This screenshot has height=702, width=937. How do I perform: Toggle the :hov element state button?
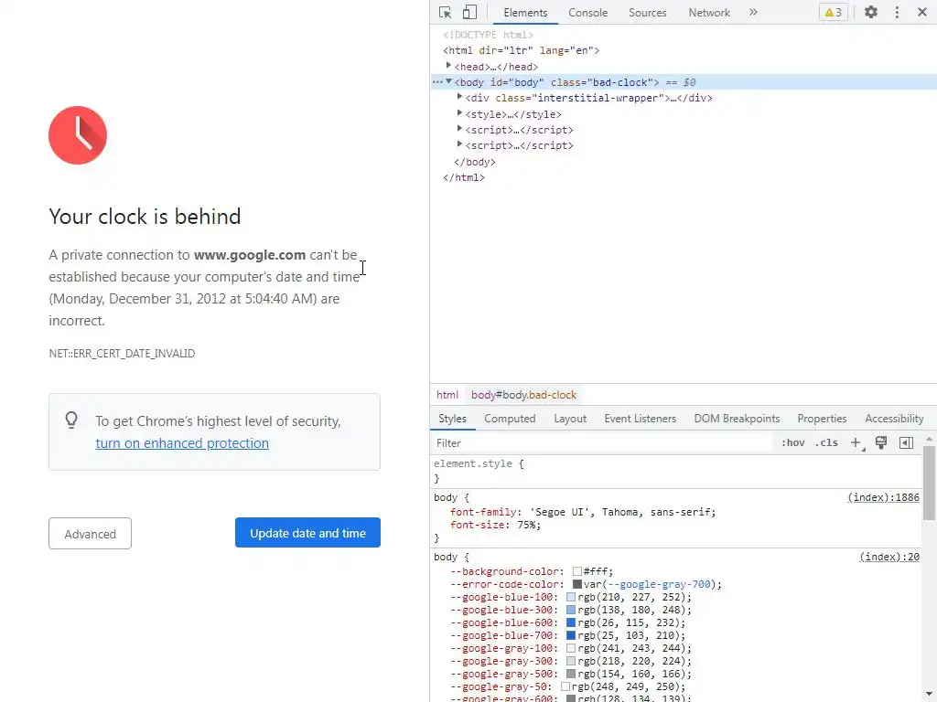pyautogui.click(x=793, y=443)
